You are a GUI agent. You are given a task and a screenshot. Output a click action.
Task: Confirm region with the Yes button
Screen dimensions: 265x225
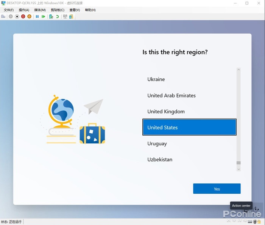click(217, 189)
